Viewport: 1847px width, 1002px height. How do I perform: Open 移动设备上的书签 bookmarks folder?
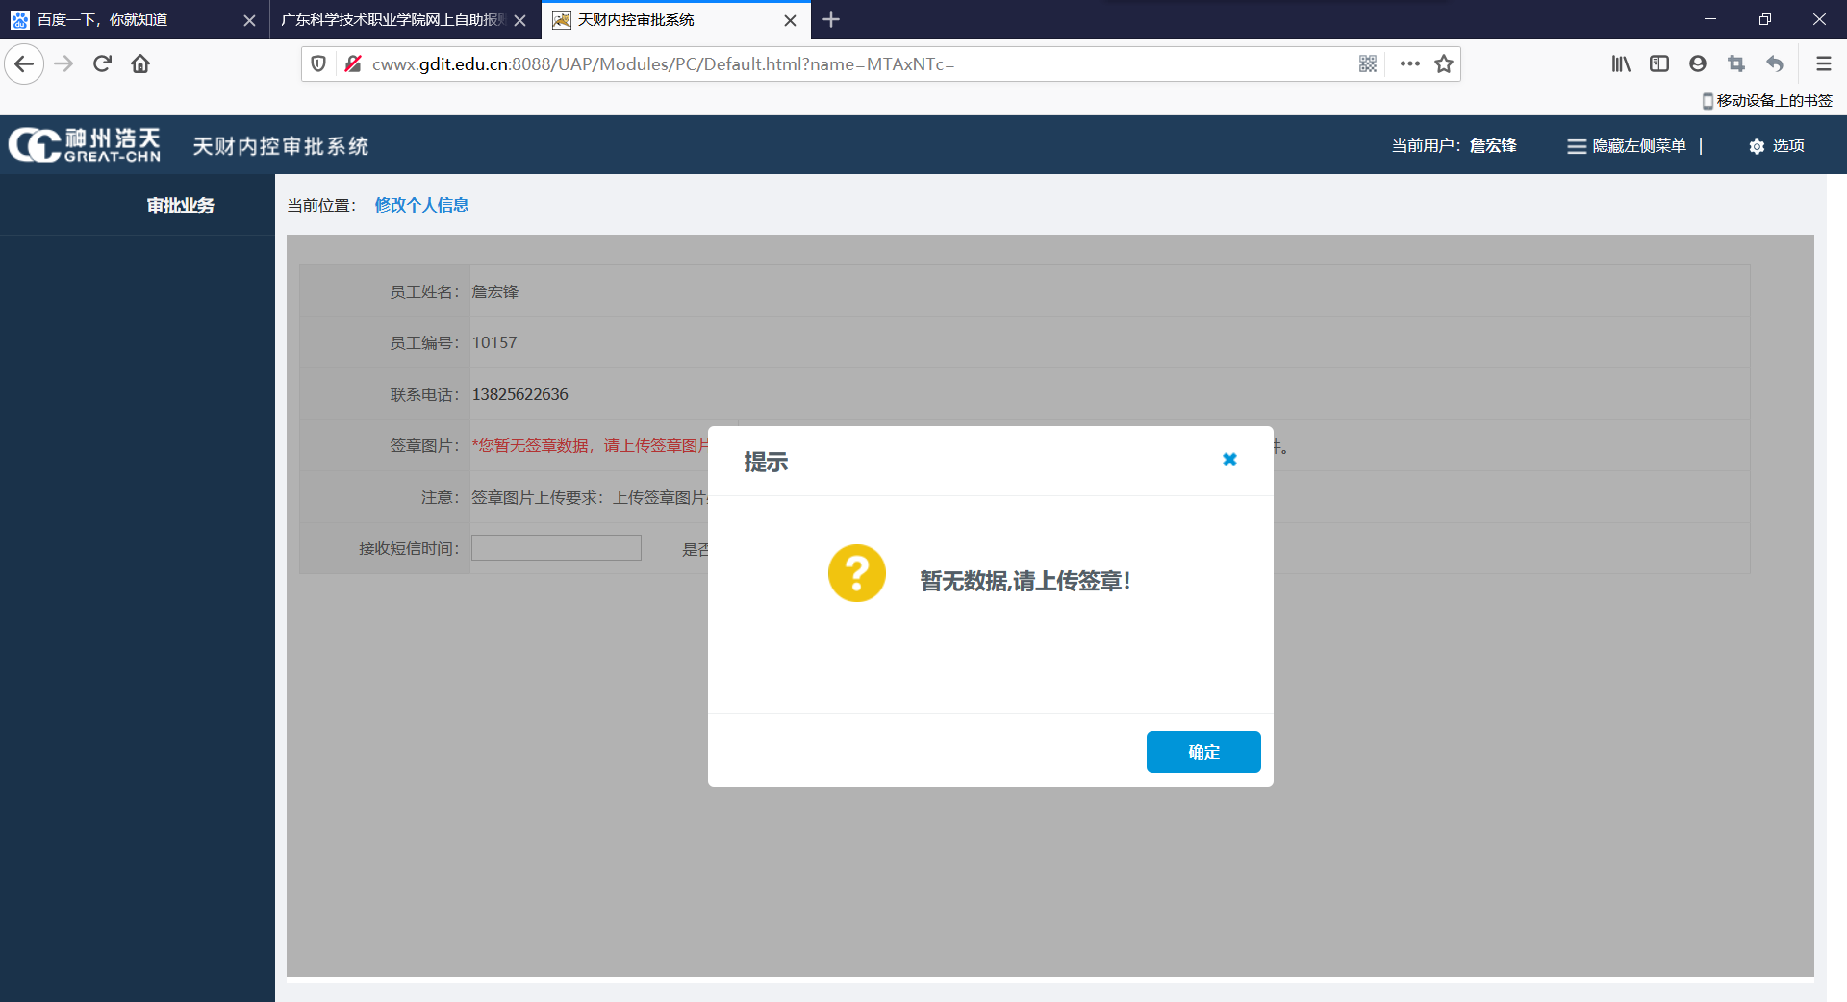pyautogui.click(x=1767, y=101)
